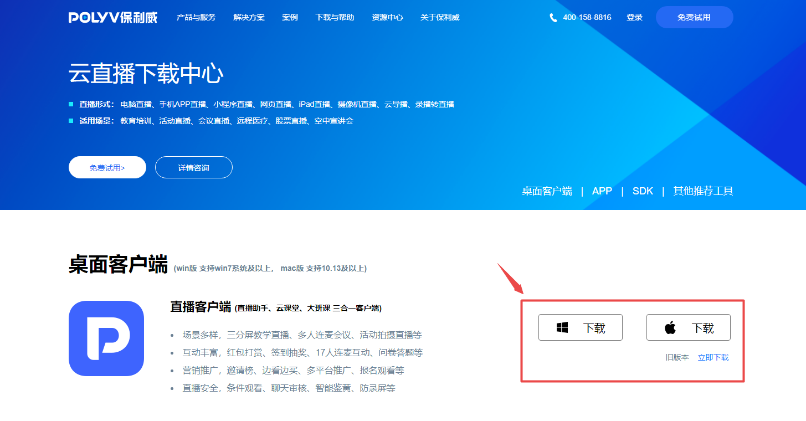Jump to 桌面客户端 section tab
This screenshot has height=421, width=806.
pyautogui.click(x=547, y=191)
